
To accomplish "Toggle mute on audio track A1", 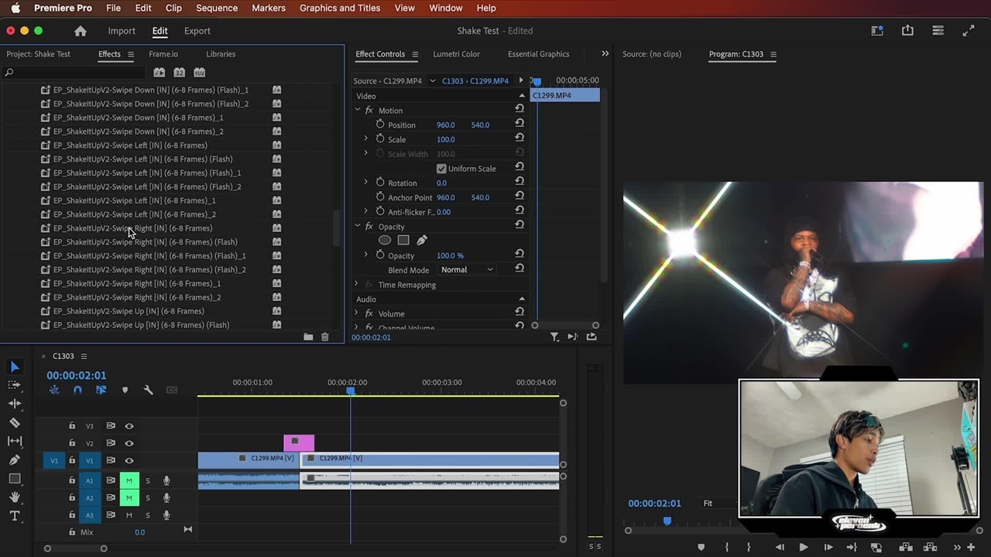I will click(129, 480).
